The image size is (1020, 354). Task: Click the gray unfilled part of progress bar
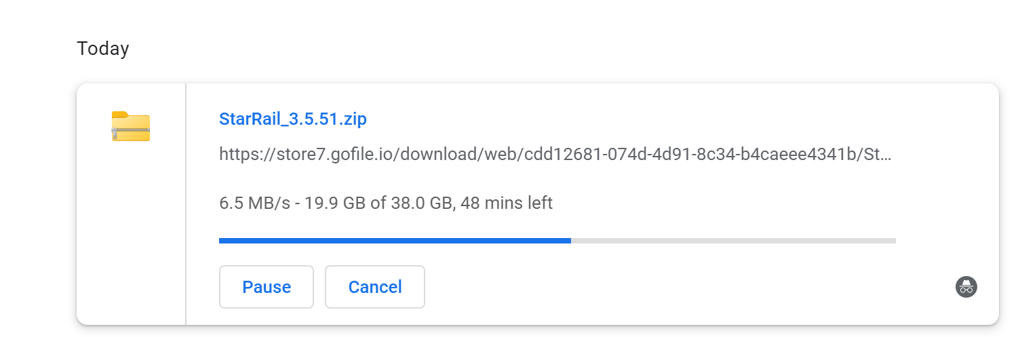coord(732,240)
